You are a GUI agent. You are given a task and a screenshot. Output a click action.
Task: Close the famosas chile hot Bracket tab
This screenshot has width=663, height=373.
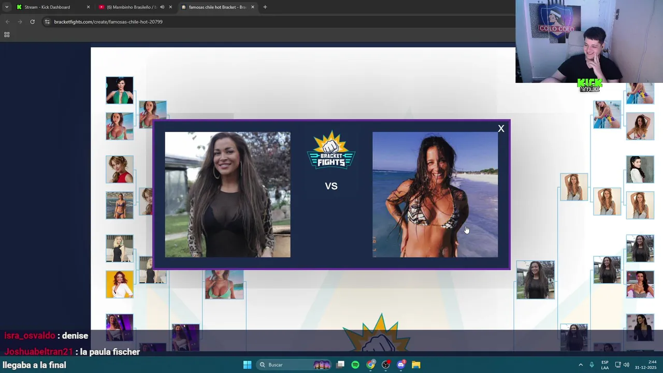tap(253, 7)
